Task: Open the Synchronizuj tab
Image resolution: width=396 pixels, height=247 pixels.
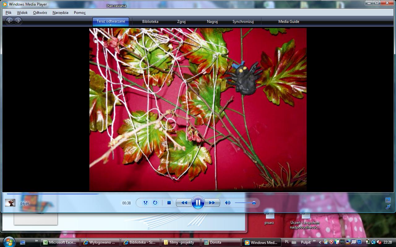Action: point(243,22)
